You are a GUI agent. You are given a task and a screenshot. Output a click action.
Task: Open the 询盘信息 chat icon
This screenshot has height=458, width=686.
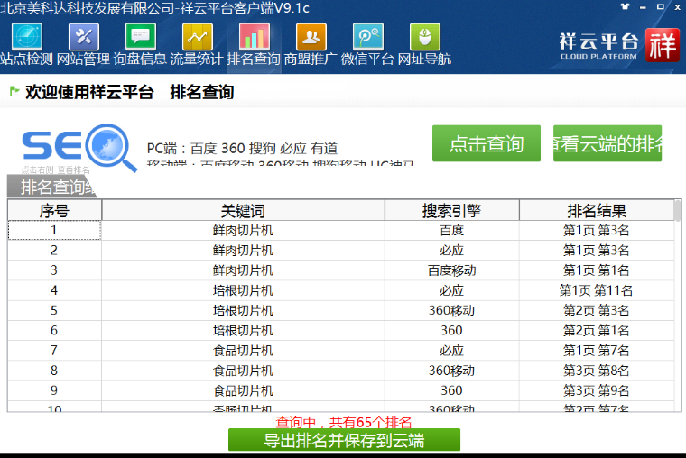coord(141,37)
